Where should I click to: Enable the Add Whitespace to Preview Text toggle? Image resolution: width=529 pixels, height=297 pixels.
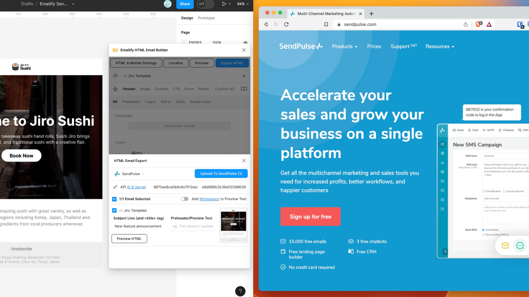pos(185,199)
